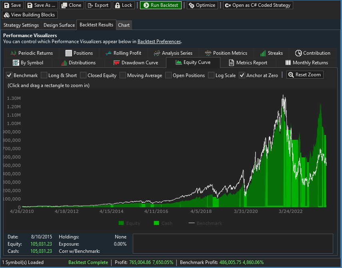The height and width of the screenshot is (268, 342).
Task: Switch to the Strategy Settings tab
Action: coord(21,25)
